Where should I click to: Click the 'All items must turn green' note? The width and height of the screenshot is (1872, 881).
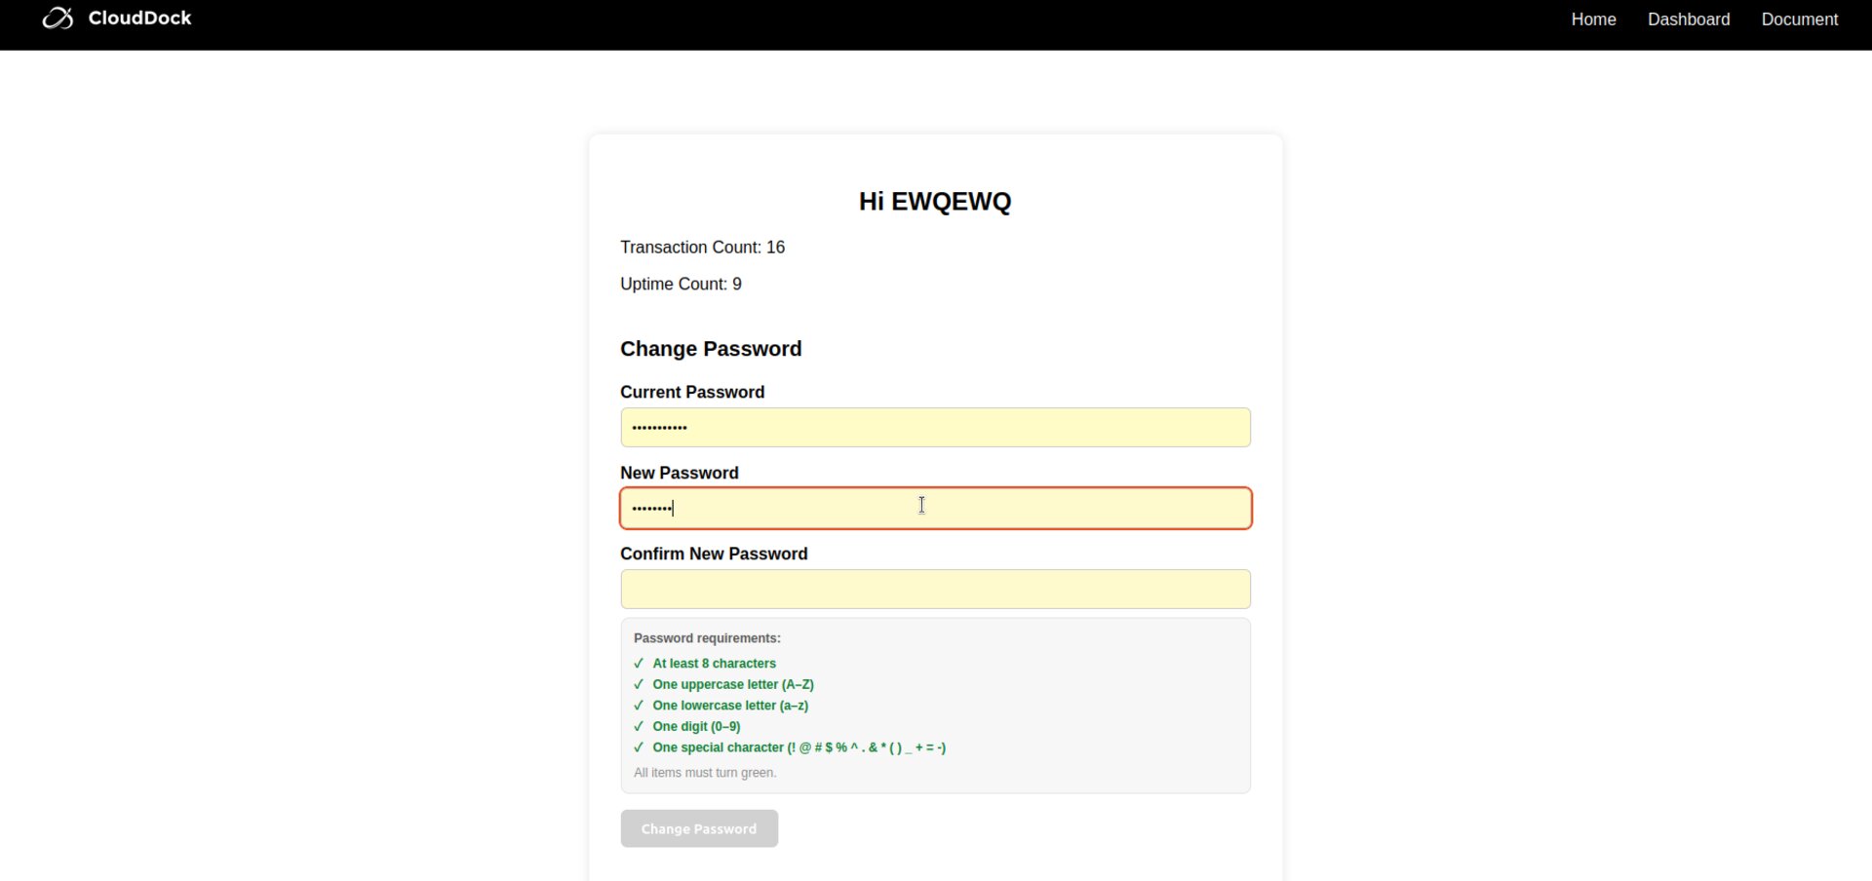705,773
